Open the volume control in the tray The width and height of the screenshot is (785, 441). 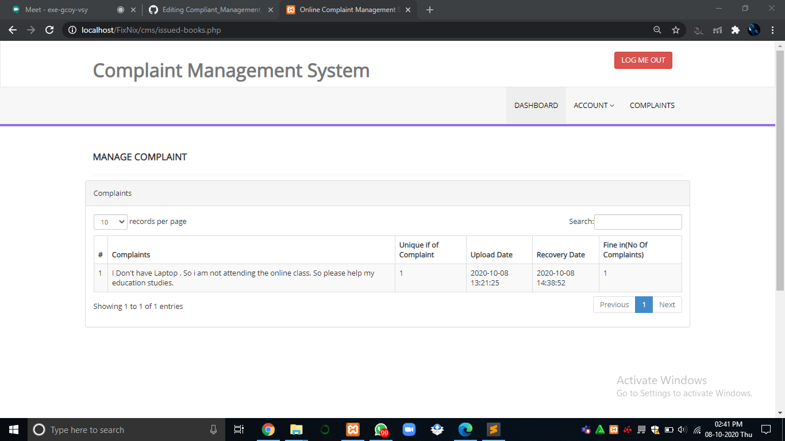point(682,429)
